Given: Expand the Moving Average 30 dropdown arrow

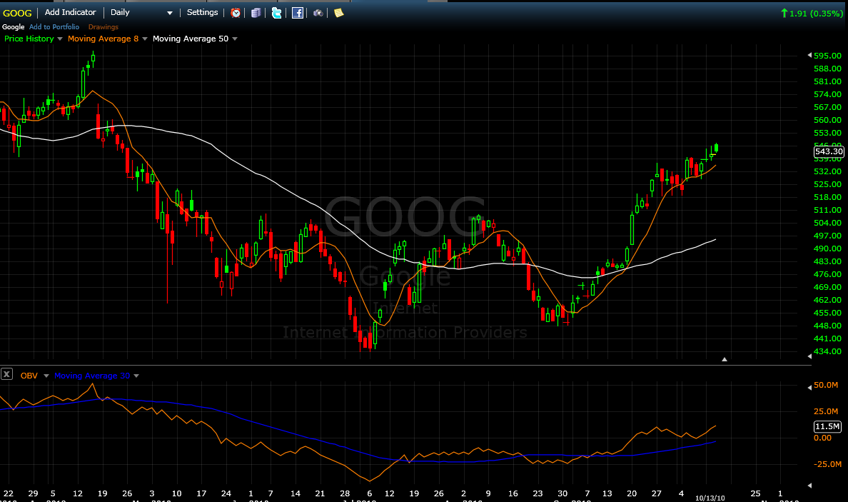Looking at the screenshot, I should (x=136, y=376).
